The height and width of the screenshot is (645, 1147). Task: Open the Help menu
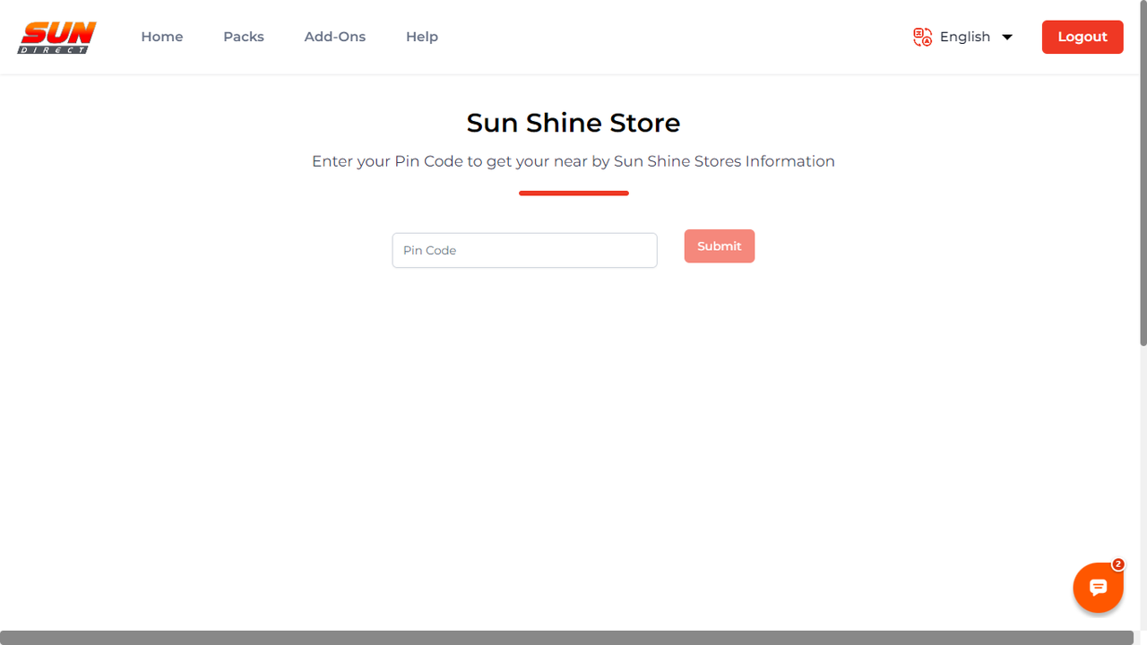[x=422, y=37]
